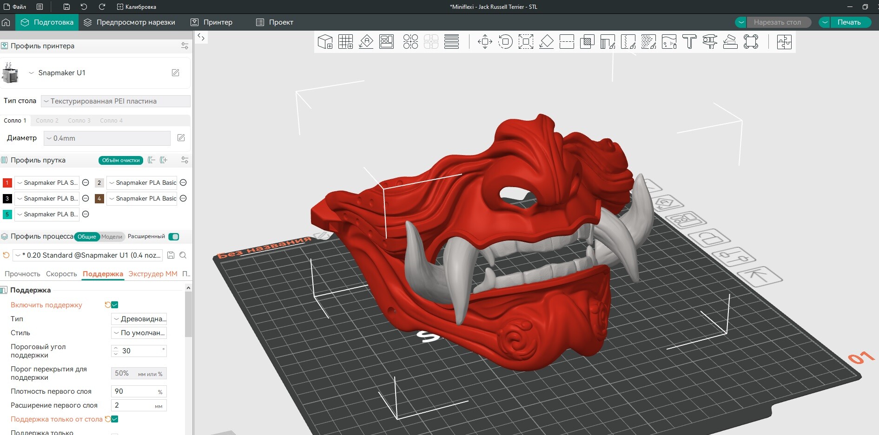The height and width of the screenshot is (435, 879).
Task: Uncheck the Включить поддержку checkbox
Action: [x=115, y=305]
